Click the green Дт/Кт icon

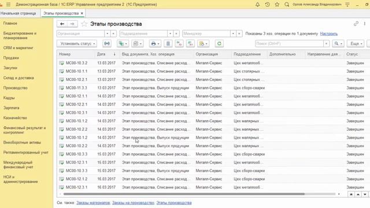190,44
